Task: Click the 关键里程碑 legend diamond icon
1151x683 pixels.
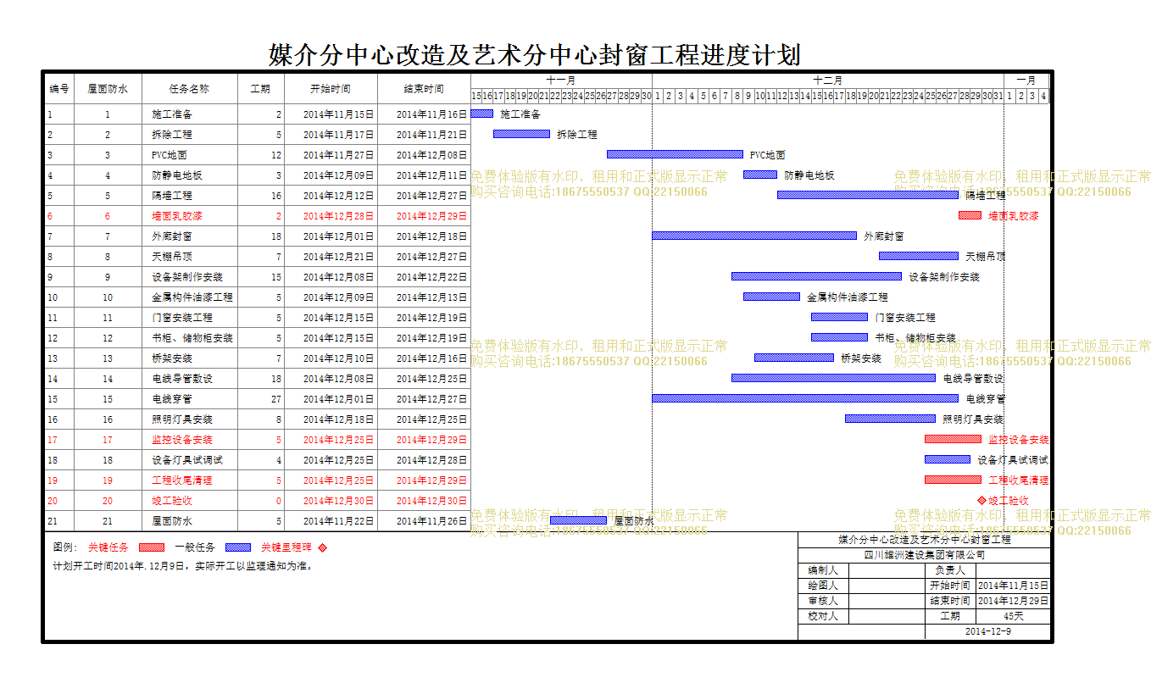Action: [x=322, y=548]
